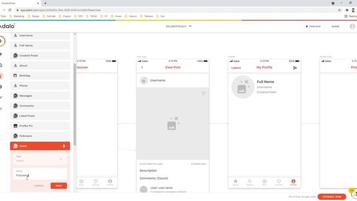Image resolution: width=357 pixels, height=201 pixels.
Task: Open a new browser tab
Action: tap(45, 3)
